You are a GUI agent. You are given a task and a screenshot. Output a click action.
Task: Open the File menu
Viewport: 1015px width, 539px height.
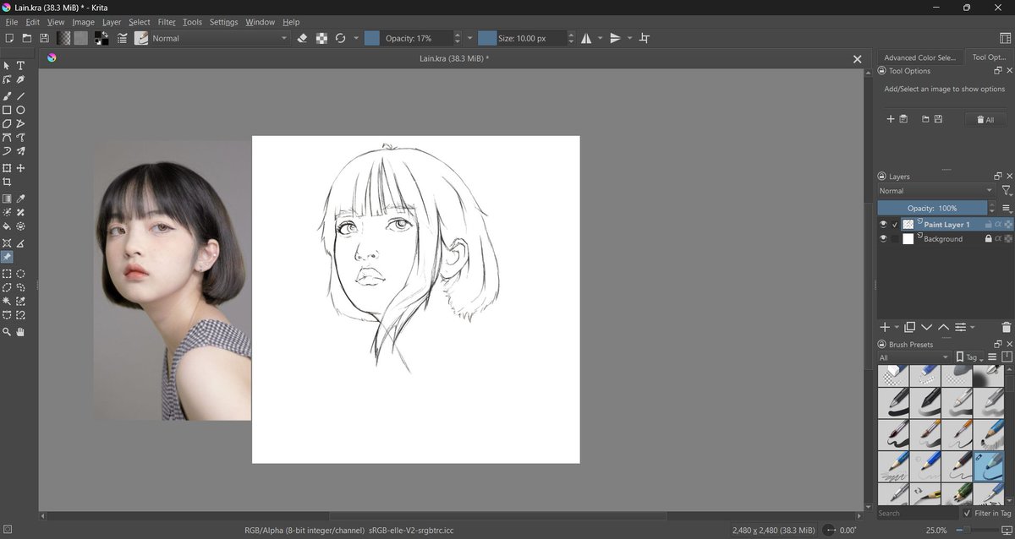point(11,22)
